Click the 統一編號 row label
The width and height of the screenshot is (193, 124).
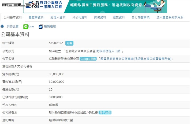coord(8,43)
